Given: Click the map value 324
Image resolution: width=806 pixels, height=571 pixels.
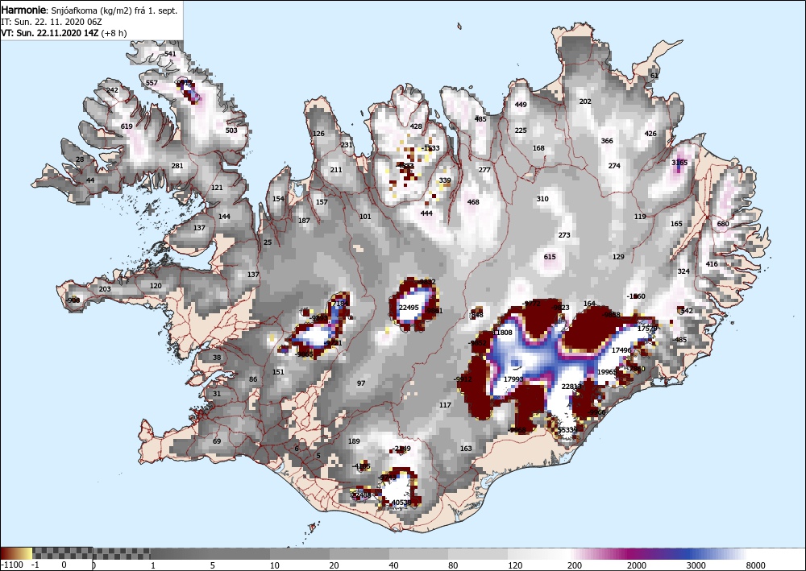Looking at the screenshot, I should point(683,271).
